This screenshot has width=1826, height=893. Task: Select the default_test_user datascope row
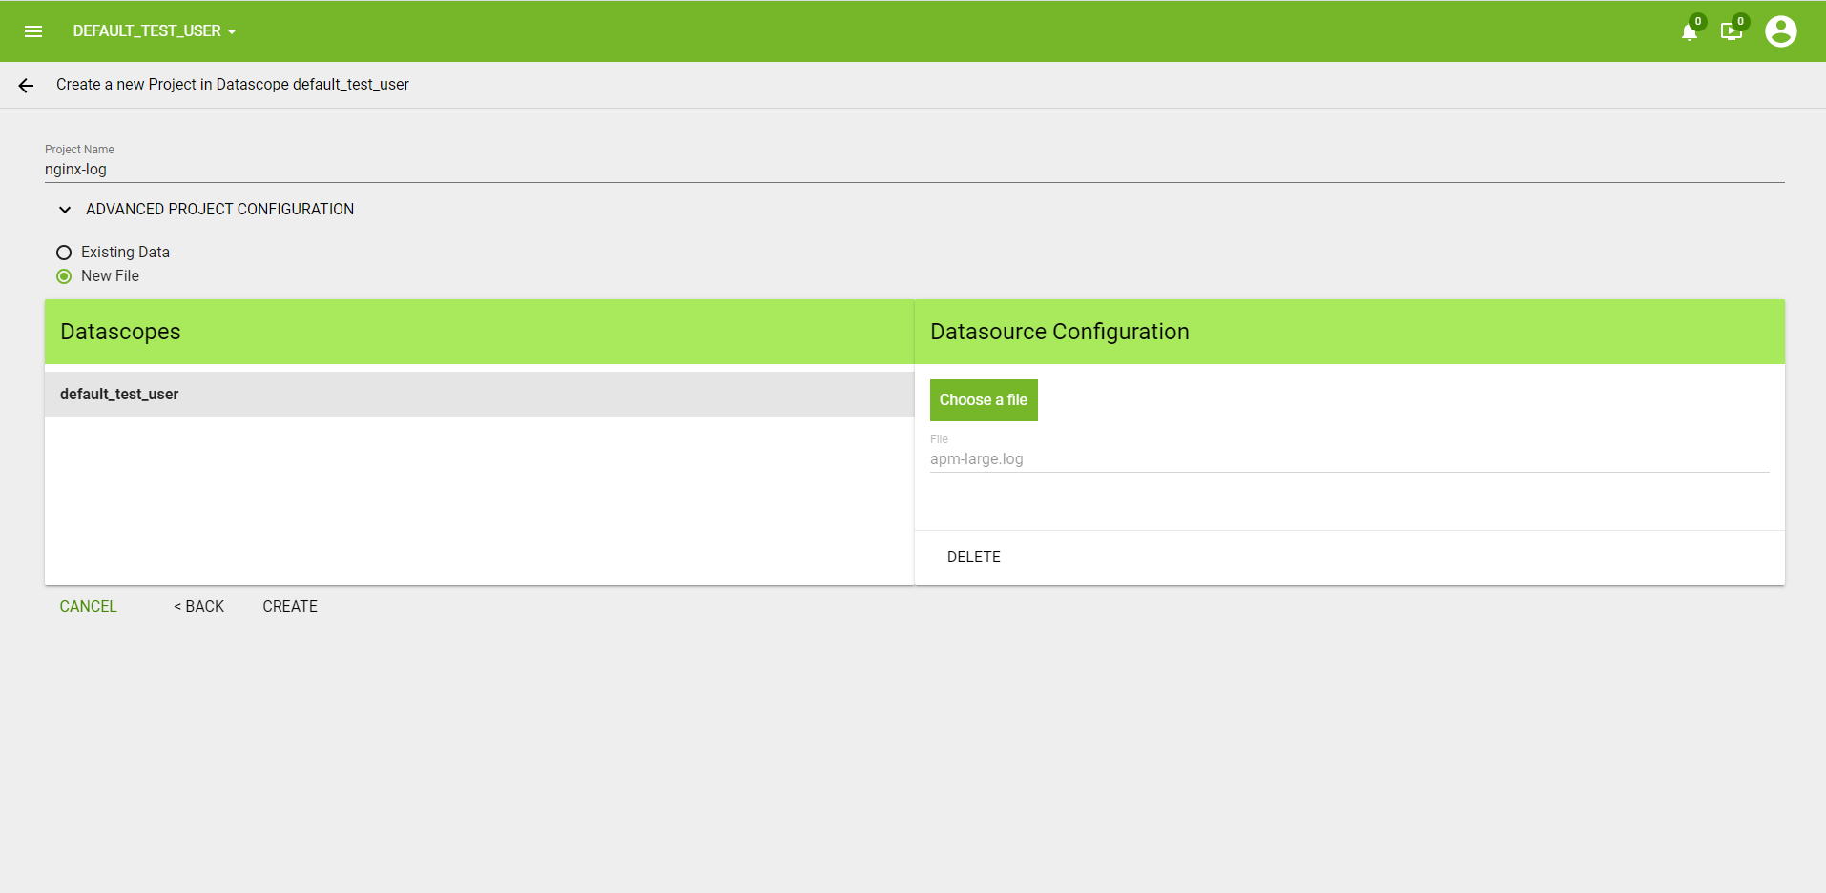click(479, 395)
